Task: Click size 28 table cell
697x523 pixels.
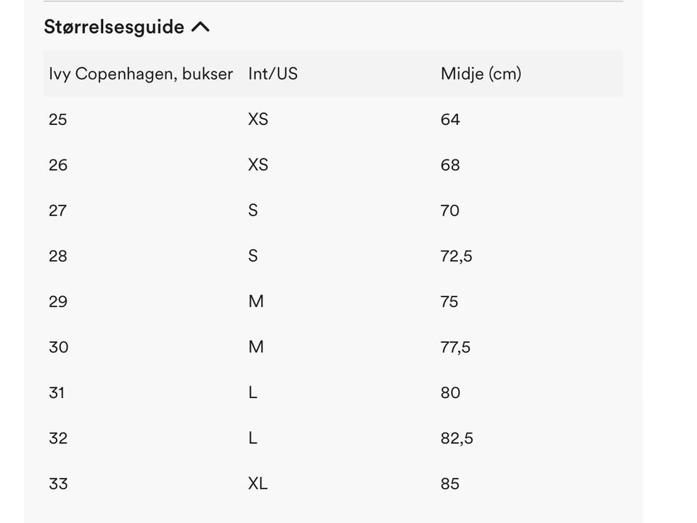Action: (x=58, y=256)
